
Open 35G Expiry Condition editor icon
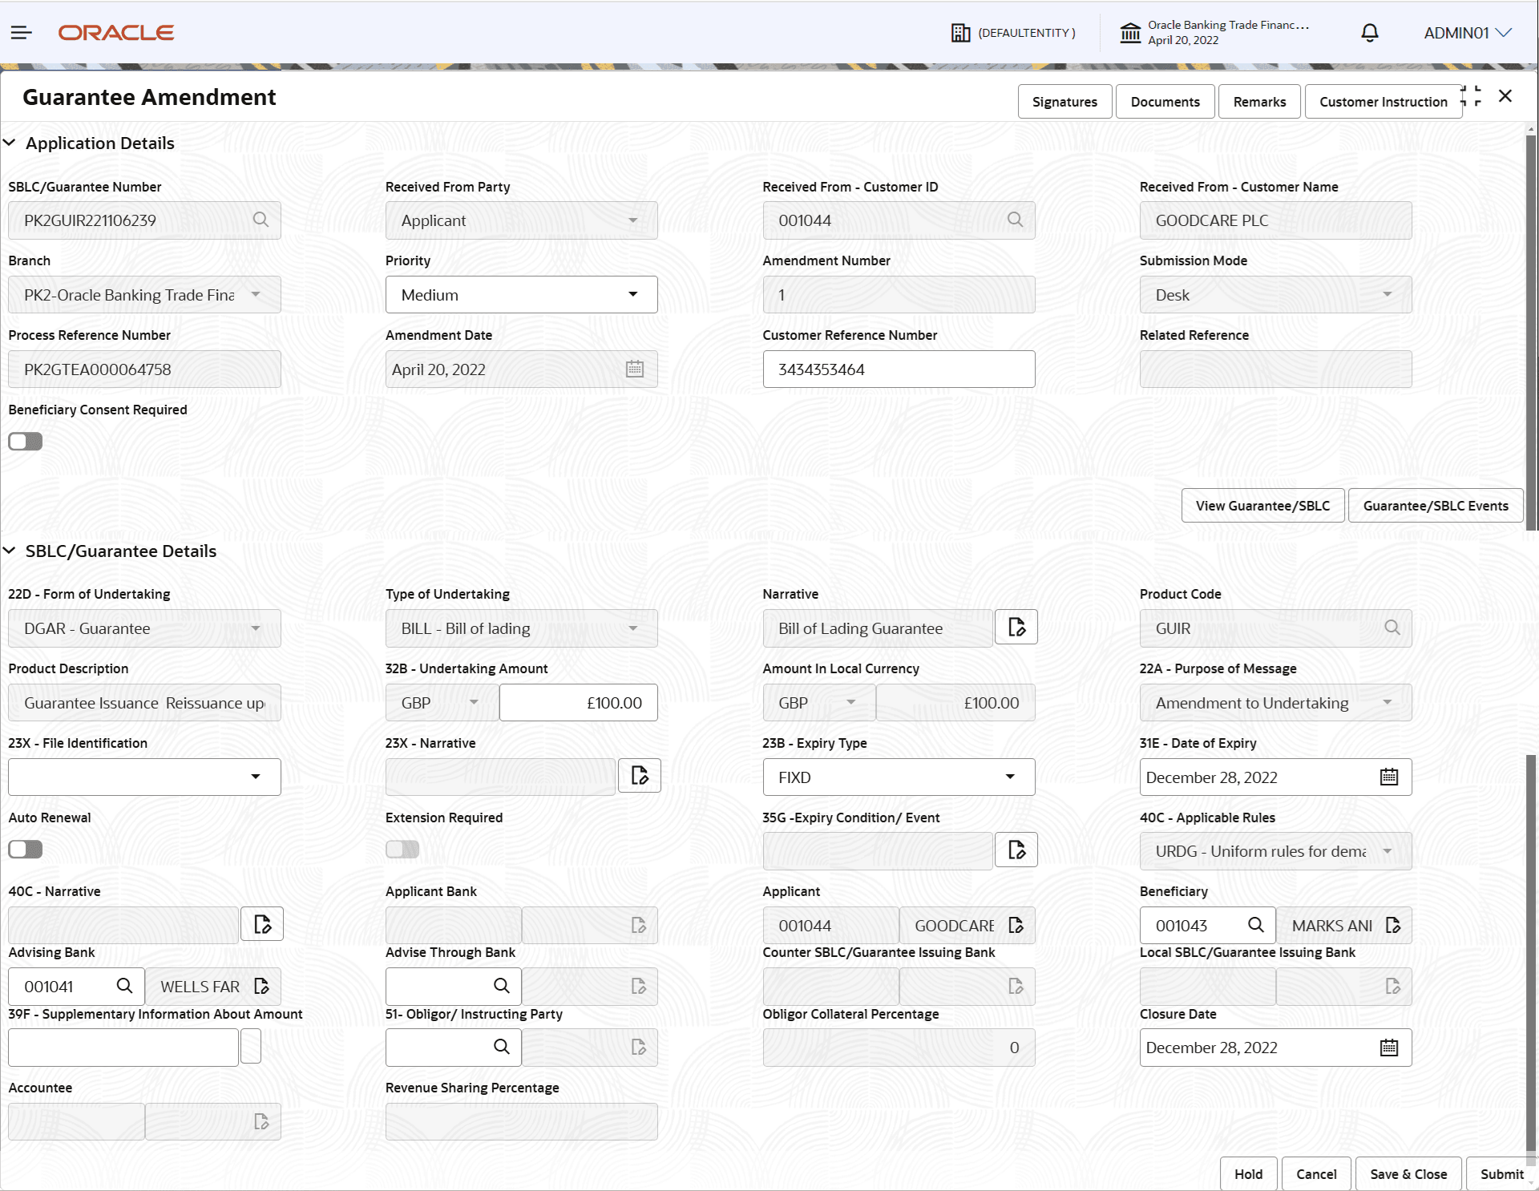(x=1016, y=850)
